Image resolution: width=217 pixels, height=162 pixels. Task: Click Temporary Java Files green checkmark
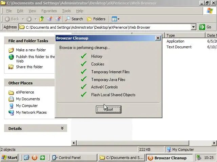(84, 79)
